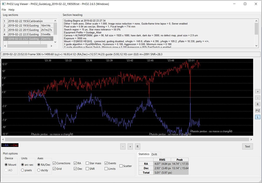Viewport: 262px width, 183px height.
Task: Switch to the Statistics tab
Action: 144,154
